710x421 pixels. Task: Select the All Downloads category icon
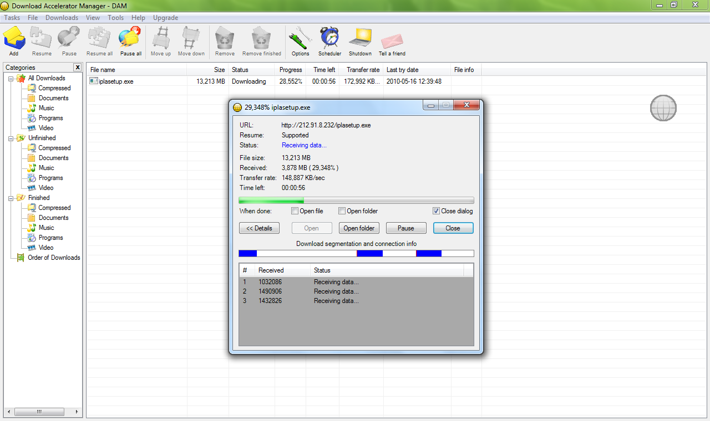[21, 78]
